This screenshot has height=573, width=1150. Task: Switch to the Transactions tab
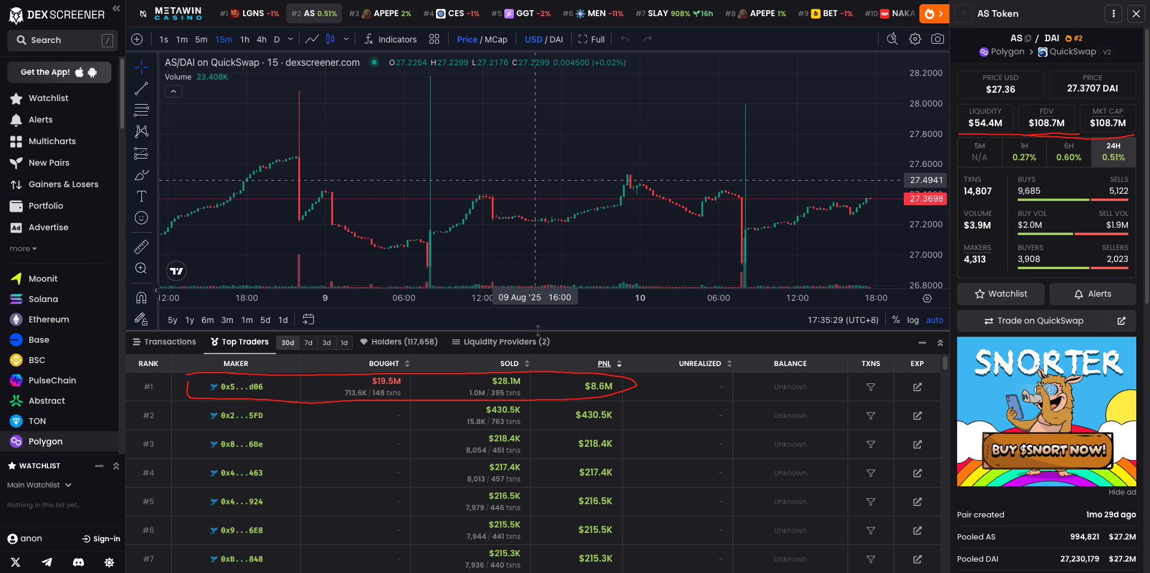pyautogui.click(x=165, y=342)
